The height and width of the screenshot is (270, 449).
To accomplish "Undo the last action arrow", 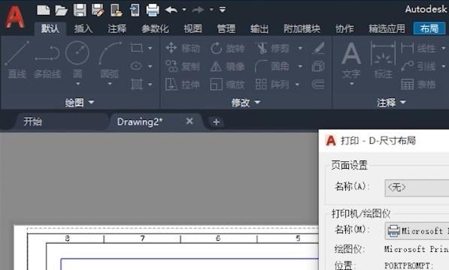I will (x=171, y=10).
